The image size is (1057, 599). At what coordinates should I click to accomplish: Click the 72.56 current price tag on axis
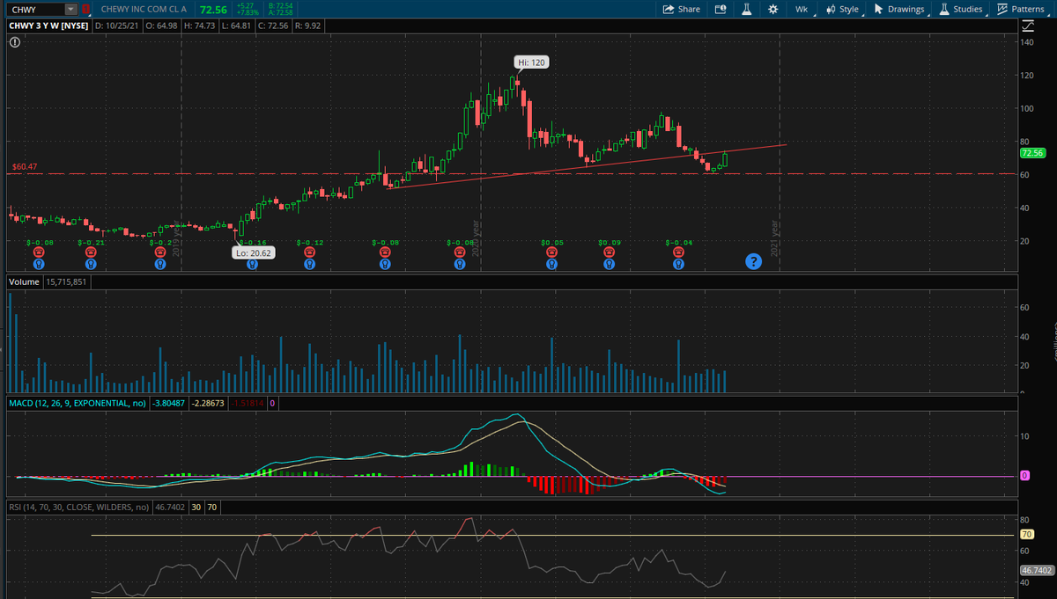(1031, 153)
